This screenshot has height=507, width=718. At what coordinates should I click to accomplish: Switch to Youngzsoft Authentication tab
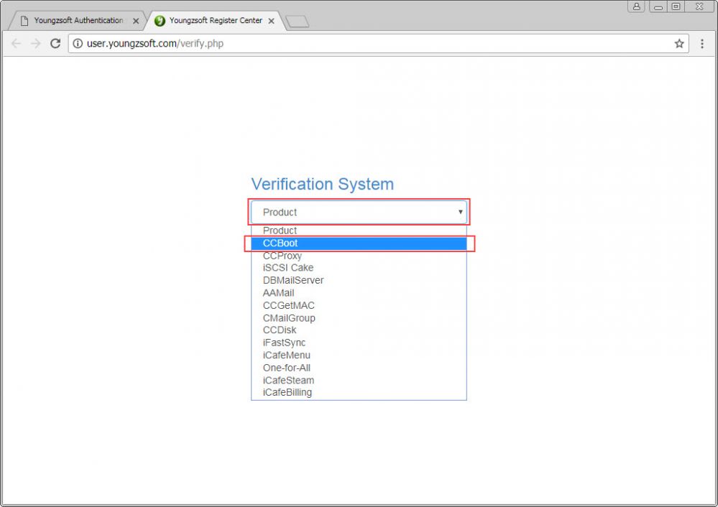click(78, 21)
